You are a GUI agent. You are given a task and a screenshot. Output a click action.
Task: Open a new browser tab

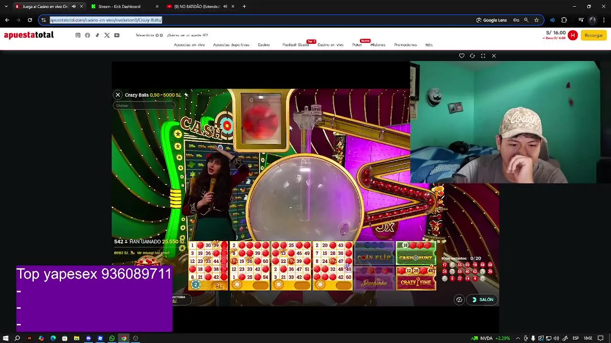click(244, 7)
